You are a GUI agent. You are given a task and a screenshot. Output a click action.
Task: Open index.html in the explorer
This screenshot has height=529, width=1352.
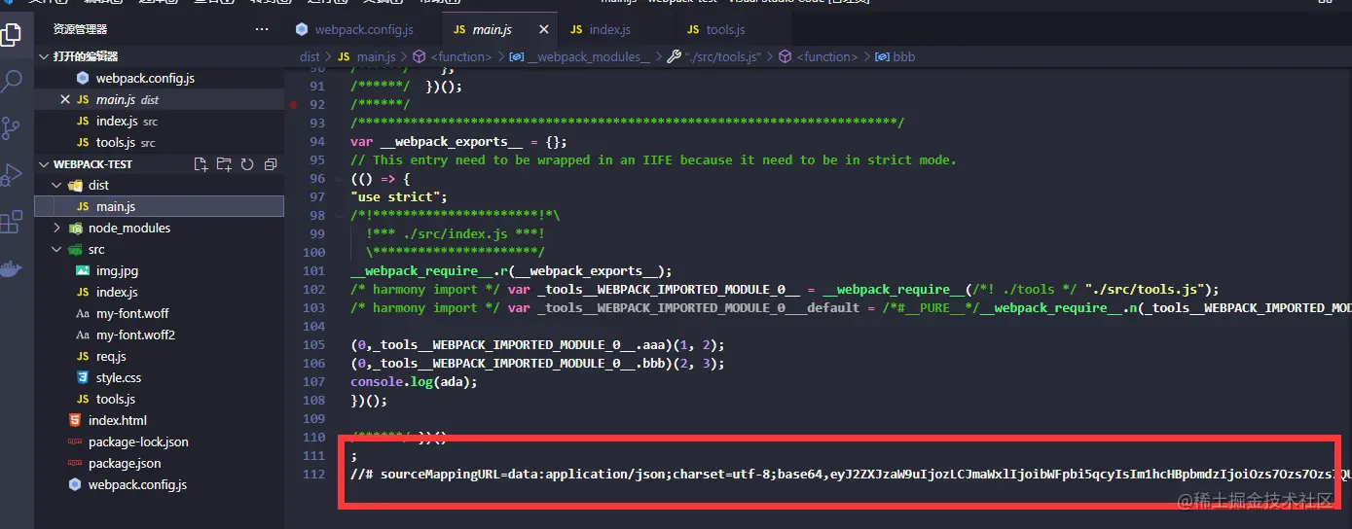click(159, 420)
